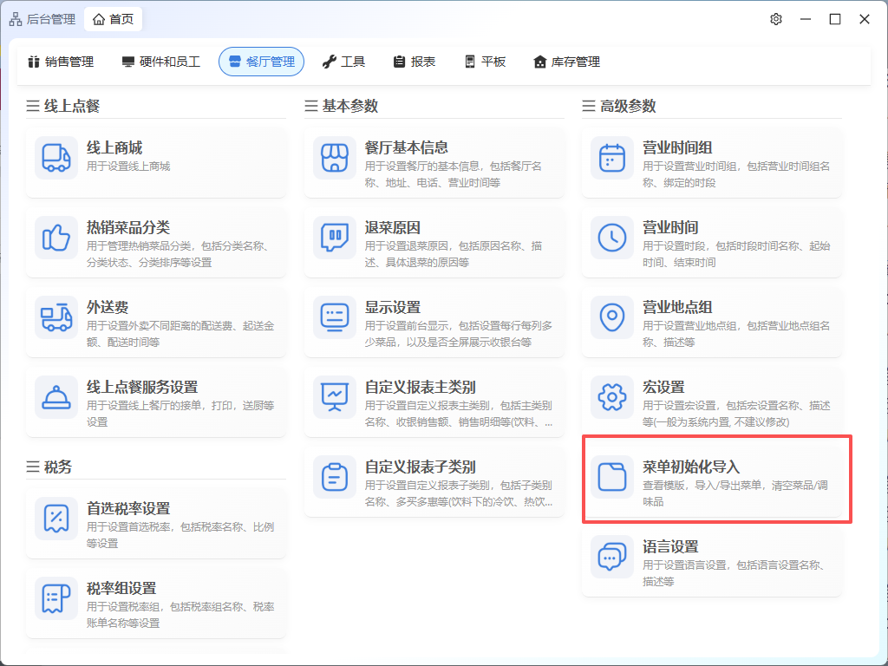Viewport: 888px width, 666px height.
Task: Click the clock icon for 营业时间
Action: click(612, 237)
